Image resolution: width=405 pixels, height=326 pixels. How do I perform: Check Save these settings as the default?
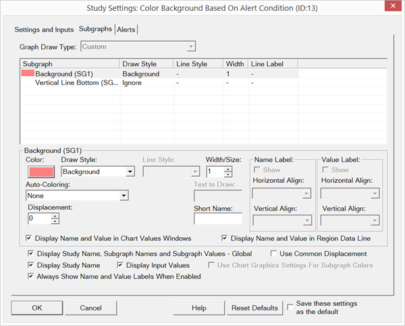click(x=291, y=305)
